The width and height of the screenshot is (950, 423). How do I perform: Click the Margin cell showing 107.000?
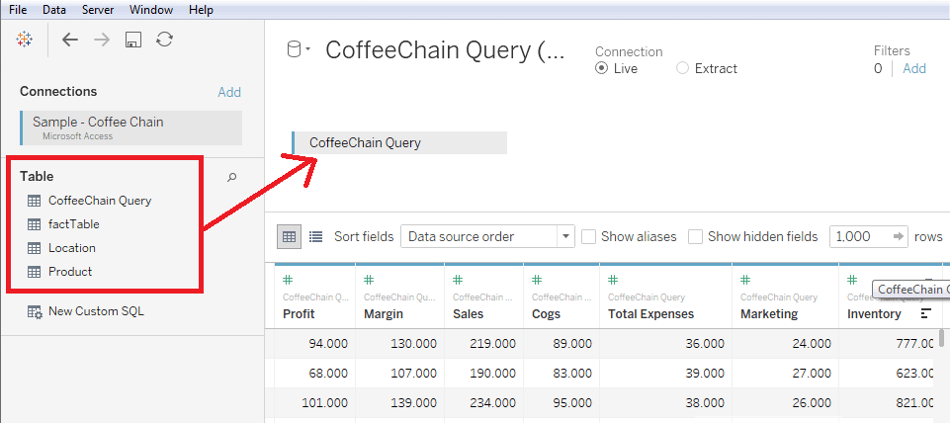[x=400, y=374]
